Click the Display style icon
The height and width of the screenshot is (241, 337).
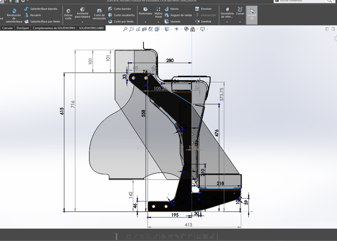[x=167, y=29]
